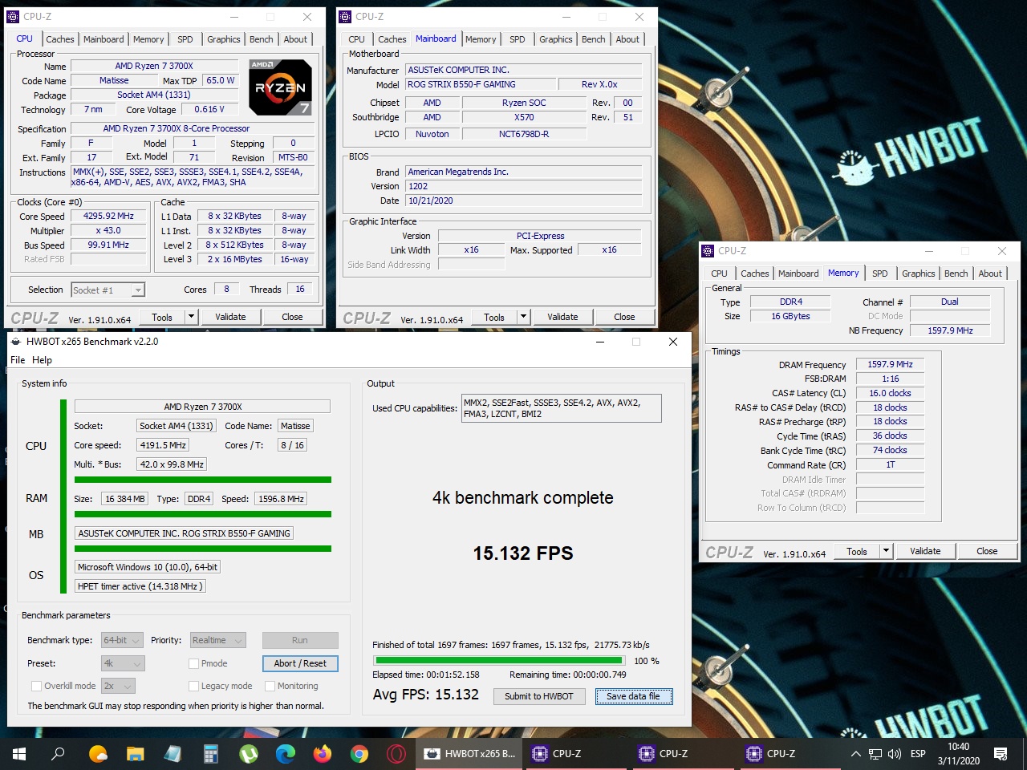Click Tools button in Mainboard window
1027x770 pixels.
494,317
